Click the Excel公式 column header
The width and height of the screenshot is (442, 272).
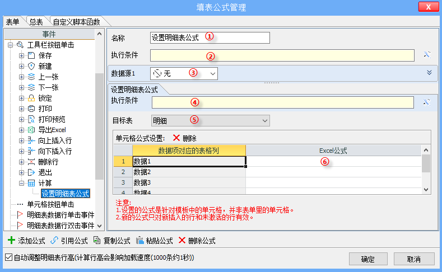point(333,151)
